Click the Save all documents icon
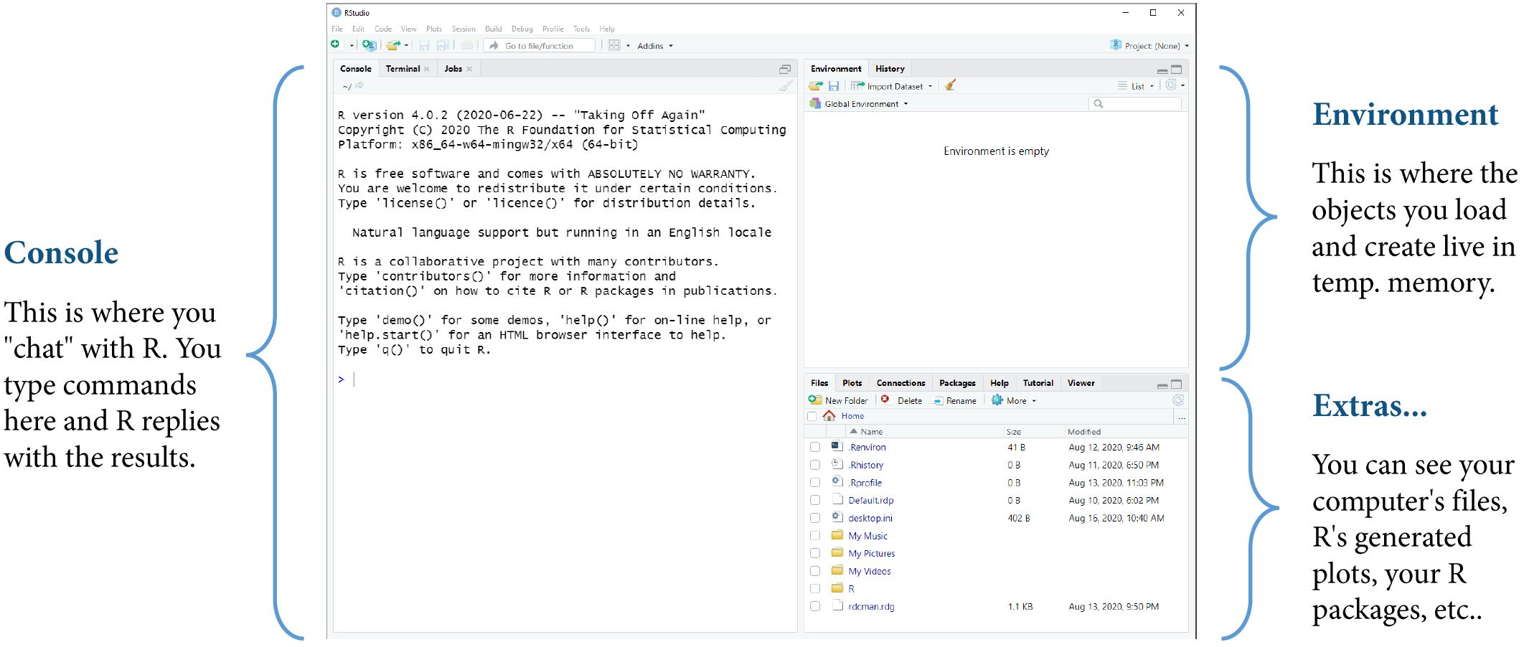This screenshot has width=1524, height=647. point(443,45)
